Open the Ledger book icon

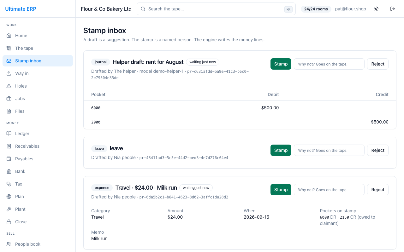point(9,134)
